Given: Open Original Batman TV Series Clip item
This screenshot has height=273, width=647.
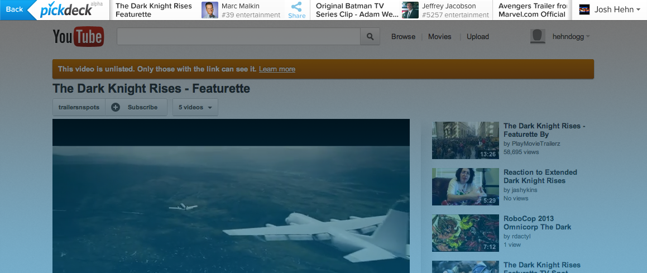Looking at the screenshot, I should tap(357, 10).
